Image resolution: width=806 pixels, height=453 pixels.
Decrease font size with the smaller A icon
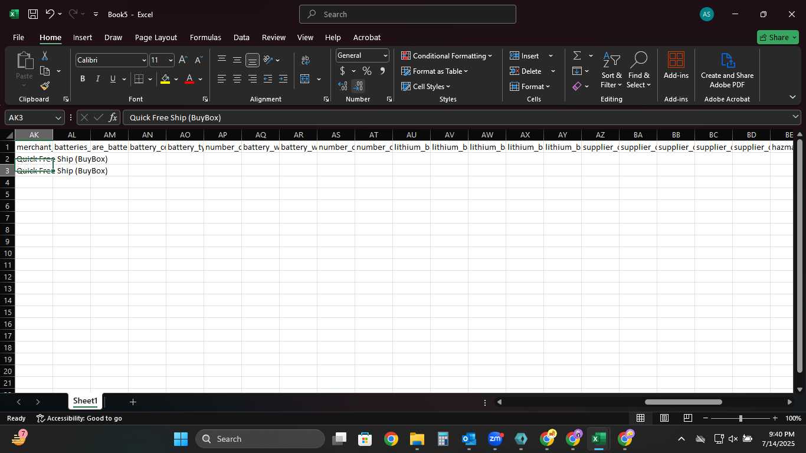[x=198, y=60]
